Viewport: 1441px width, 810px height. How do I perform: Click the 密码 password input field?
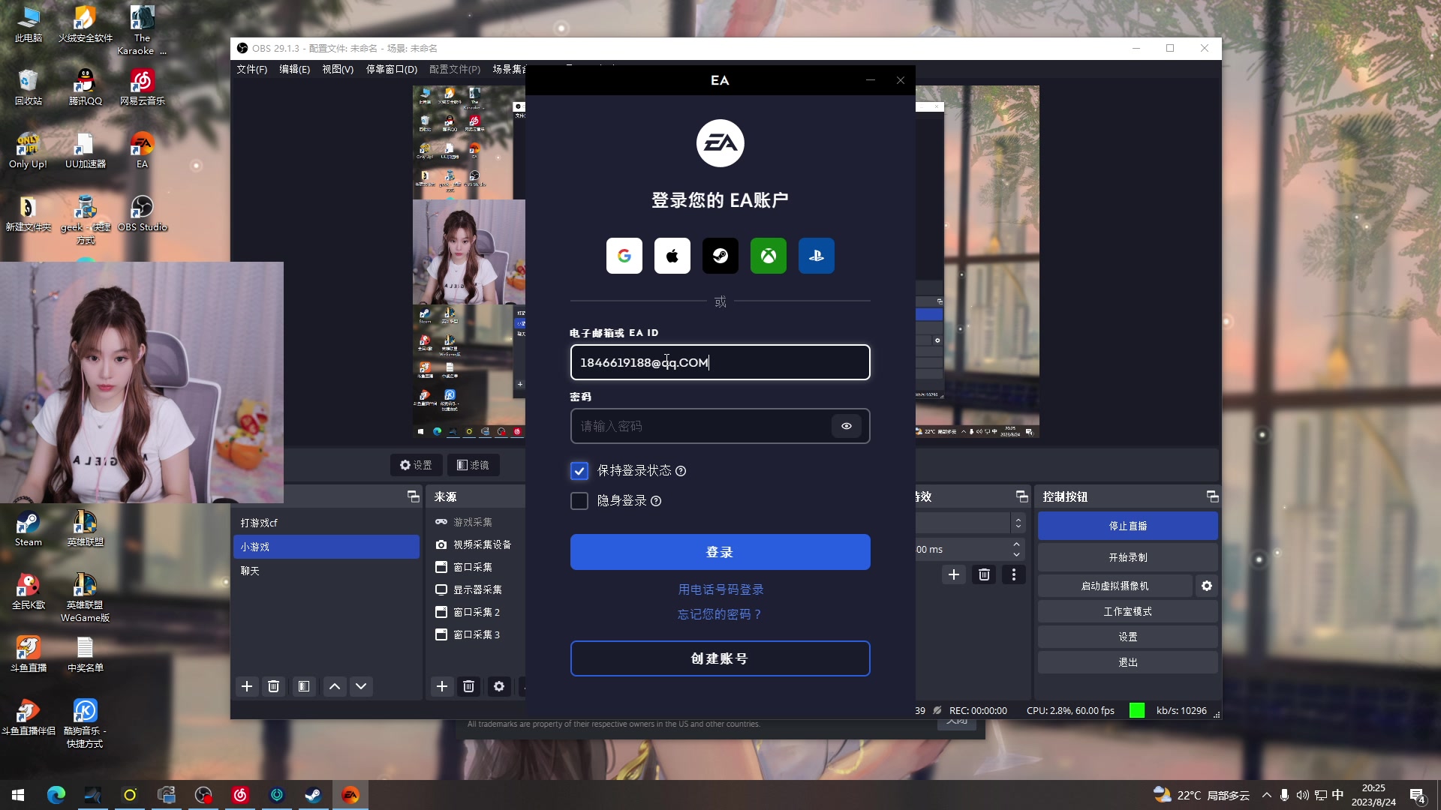(x=720, y=426)
